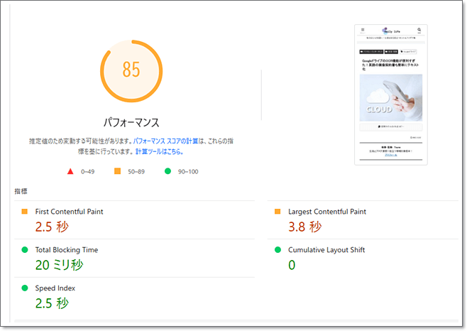The image size is (467, 331).
Task: Click the CLOUD image inside the thumbnail
Action: 391,98
